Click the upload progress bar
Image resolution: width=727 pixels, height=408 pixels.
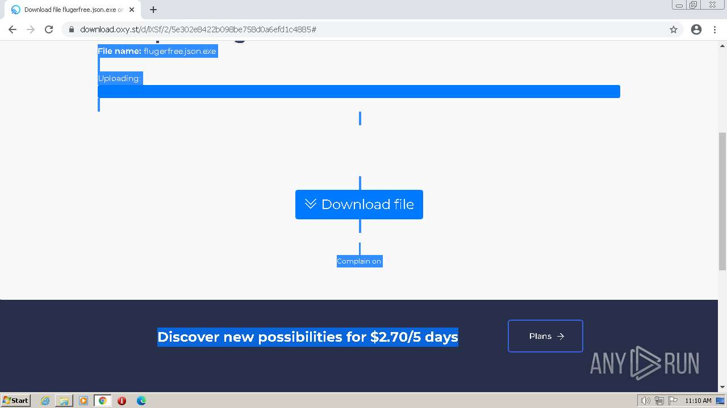tap(359, 92)
